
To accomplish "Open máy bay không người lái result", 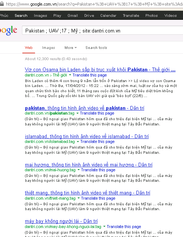I will pos(61,221).
